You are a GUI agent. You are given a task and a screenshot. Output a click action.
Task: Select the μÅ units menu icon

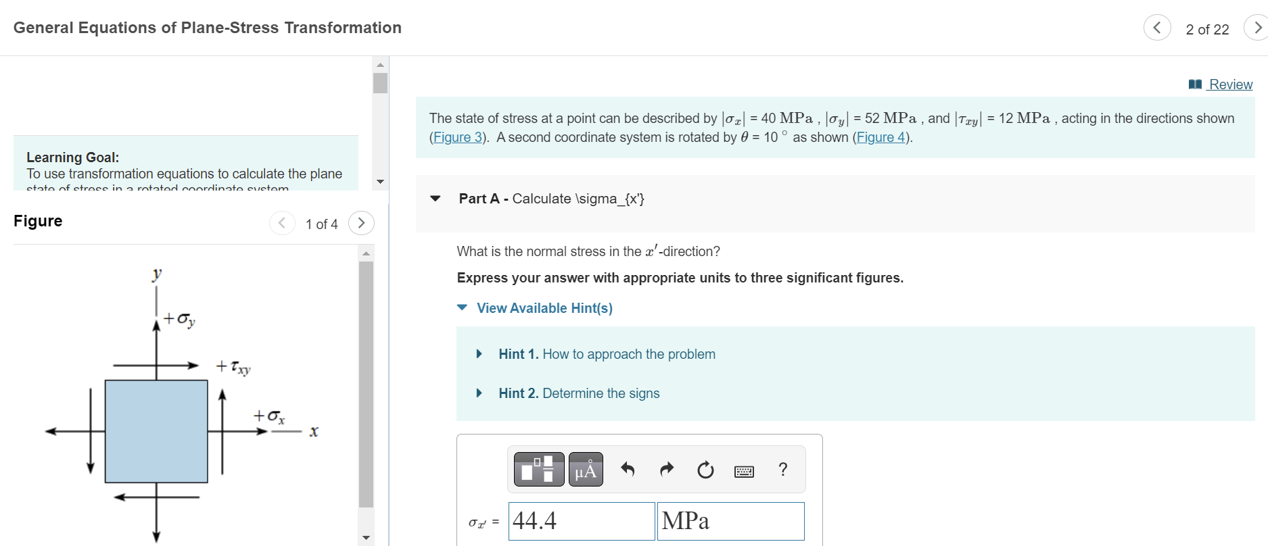pyautogui.click(x=584, y=469)
